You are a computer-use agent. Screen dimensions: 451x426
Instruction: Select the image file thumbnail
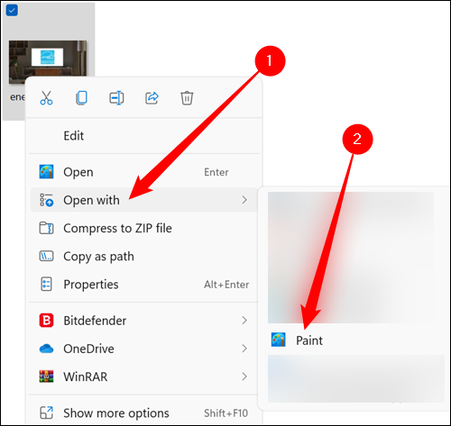(48, 62)
